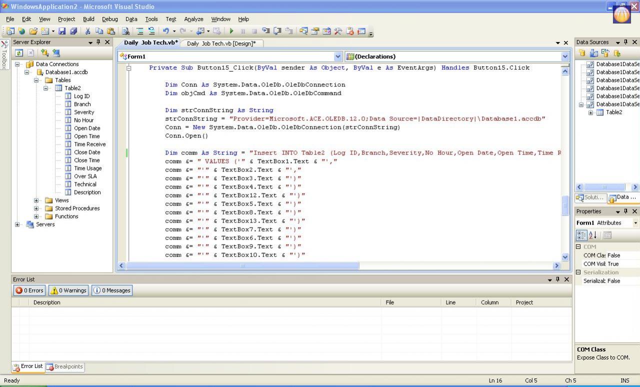This screenshot has height=387, width=640.
Task: Switch to Daily Job Tech.vb [Design] tab
Action: pyautogui.click(x=221, y=43)
